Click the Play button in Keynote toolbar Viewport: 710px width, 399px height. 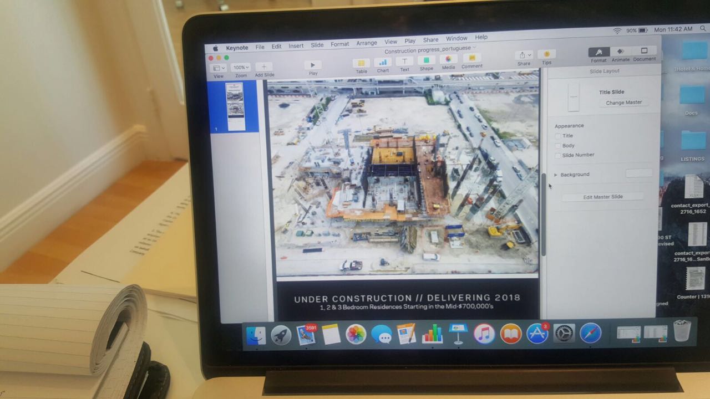click(x=313, y=65)
